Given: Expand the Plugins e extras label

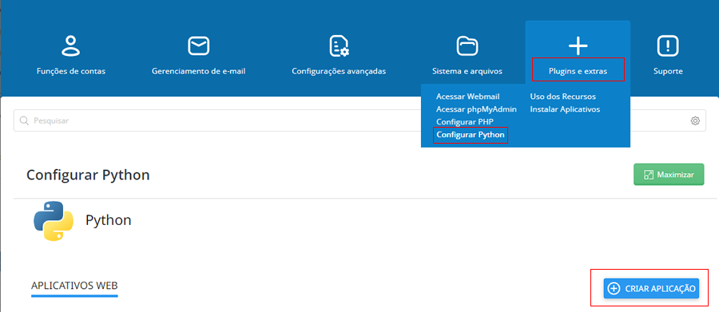Looking at the screenshot, I should click(578, 72).
